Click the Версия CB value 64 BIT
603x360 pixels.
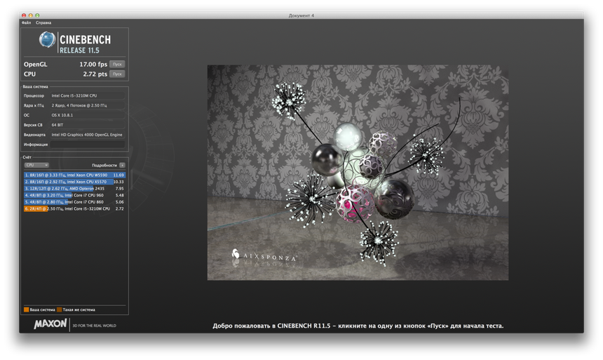[88, 125]
